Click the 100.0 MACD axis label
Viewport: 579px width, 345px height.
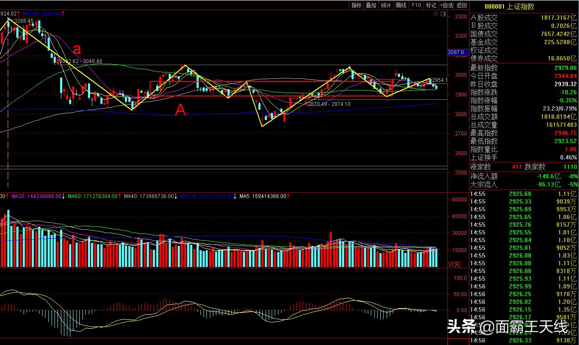click(x=461, y=278)
